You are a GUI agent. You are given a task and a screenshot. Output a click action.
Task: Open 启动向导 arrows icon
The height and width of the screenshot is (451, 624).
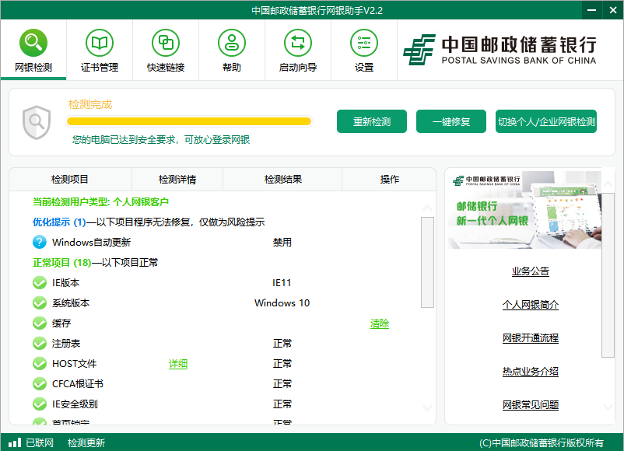(298, 43)
